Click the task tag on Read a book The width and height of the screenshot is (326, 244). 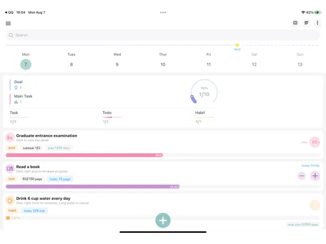tap(12, 179)
